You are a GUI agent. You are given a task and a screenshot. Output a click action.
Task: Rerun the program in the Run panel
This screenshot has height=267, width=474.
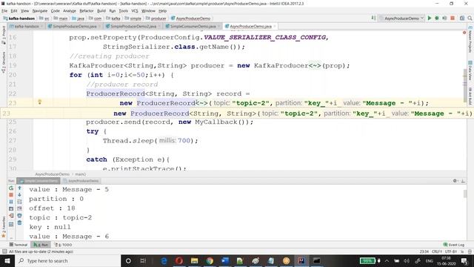pyautogui.click(x=11, y=188)
